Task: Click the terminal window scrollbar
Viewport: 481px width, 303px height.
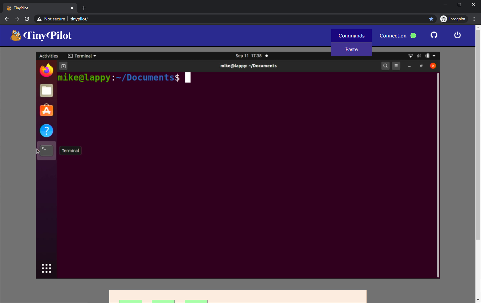Action: point(438,175)
